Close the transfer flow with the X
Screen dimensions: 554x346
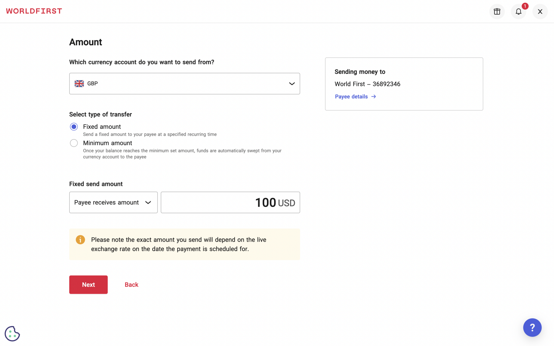pos(540,11)
